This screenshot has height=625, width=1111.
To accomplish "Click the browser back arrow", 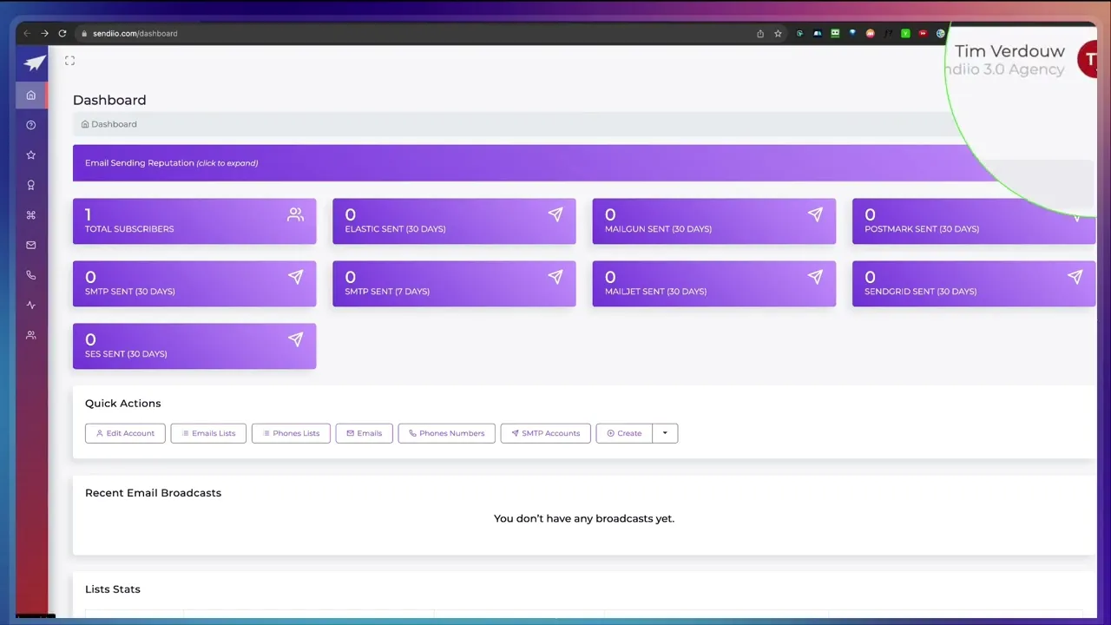I will tap(27, 33).
